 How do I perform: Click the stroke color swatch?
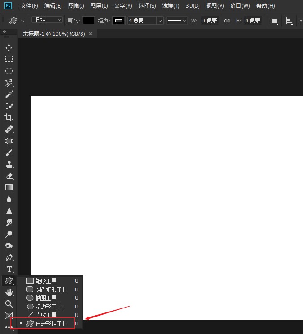pos(119,21)
